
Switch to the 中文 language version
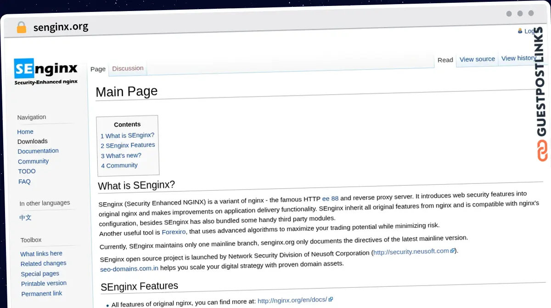pyautogui.click(x=25, y=217)
